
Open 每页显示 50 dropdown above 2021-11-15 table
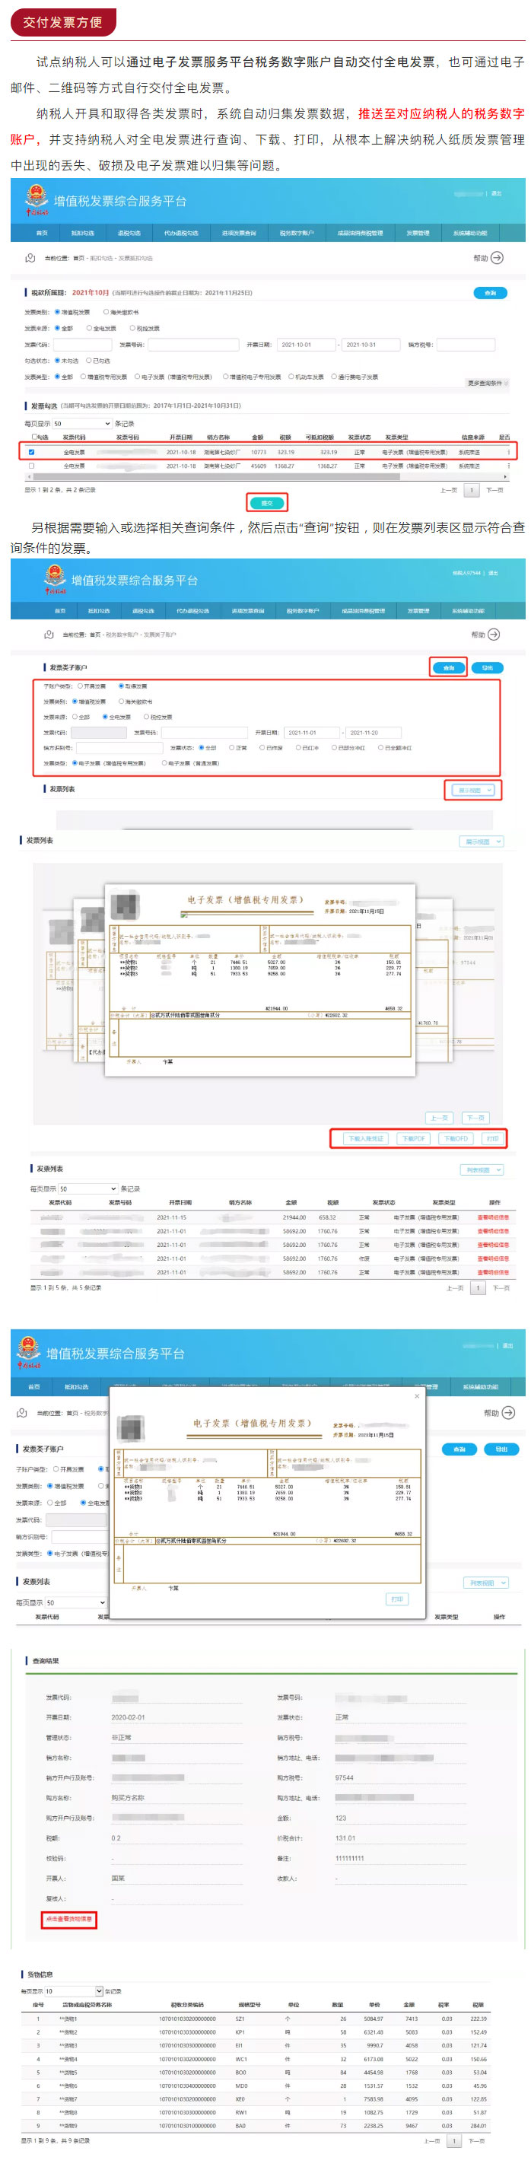click(87, 1188)
